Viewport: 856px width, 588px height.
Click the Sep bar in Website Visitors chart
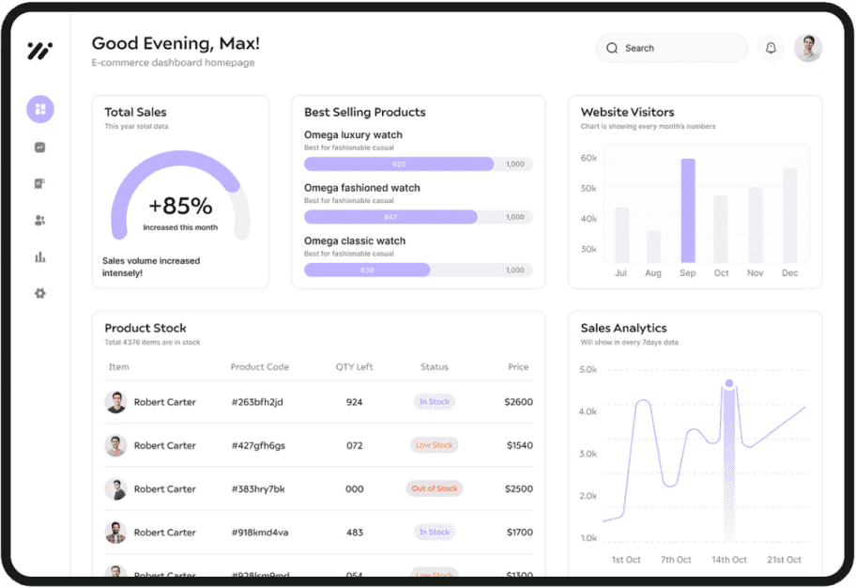click(688, 211)
